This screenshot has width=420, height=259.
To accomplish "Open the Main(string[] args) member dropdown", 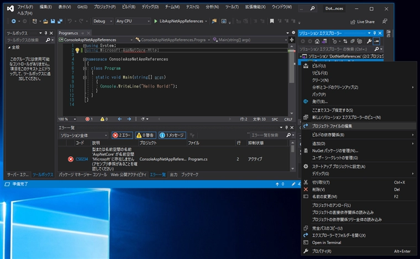I will [250, 40].
